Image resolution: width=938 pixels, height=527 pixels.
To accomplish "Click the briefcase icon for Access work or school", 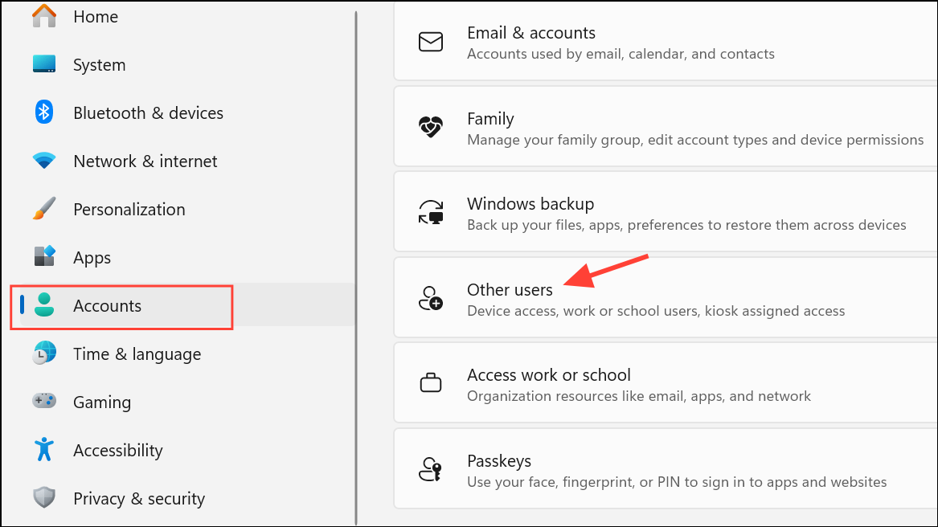I will (431, 383).
